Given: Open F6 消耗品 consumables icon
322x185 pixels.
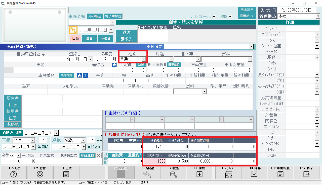Looking at the screenshot, I should (147, 174).
